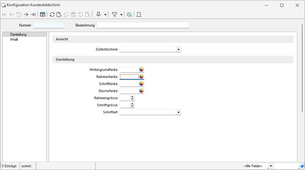The height and width of the screenshot is (170, 305).
Task: Click the 'sortiert:' status text
Action: [27, 166]
